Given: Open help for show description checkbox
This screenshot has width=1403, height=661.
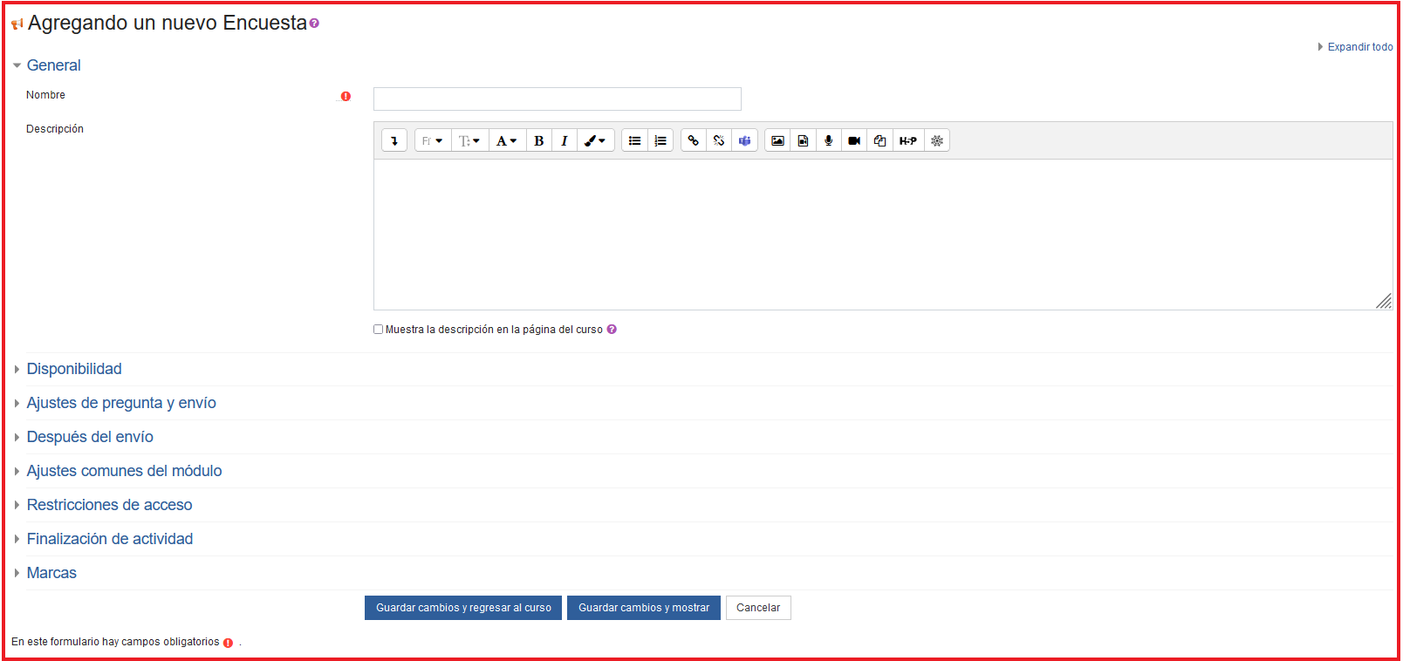Looking at the screenshot, I should click(612, 330).
